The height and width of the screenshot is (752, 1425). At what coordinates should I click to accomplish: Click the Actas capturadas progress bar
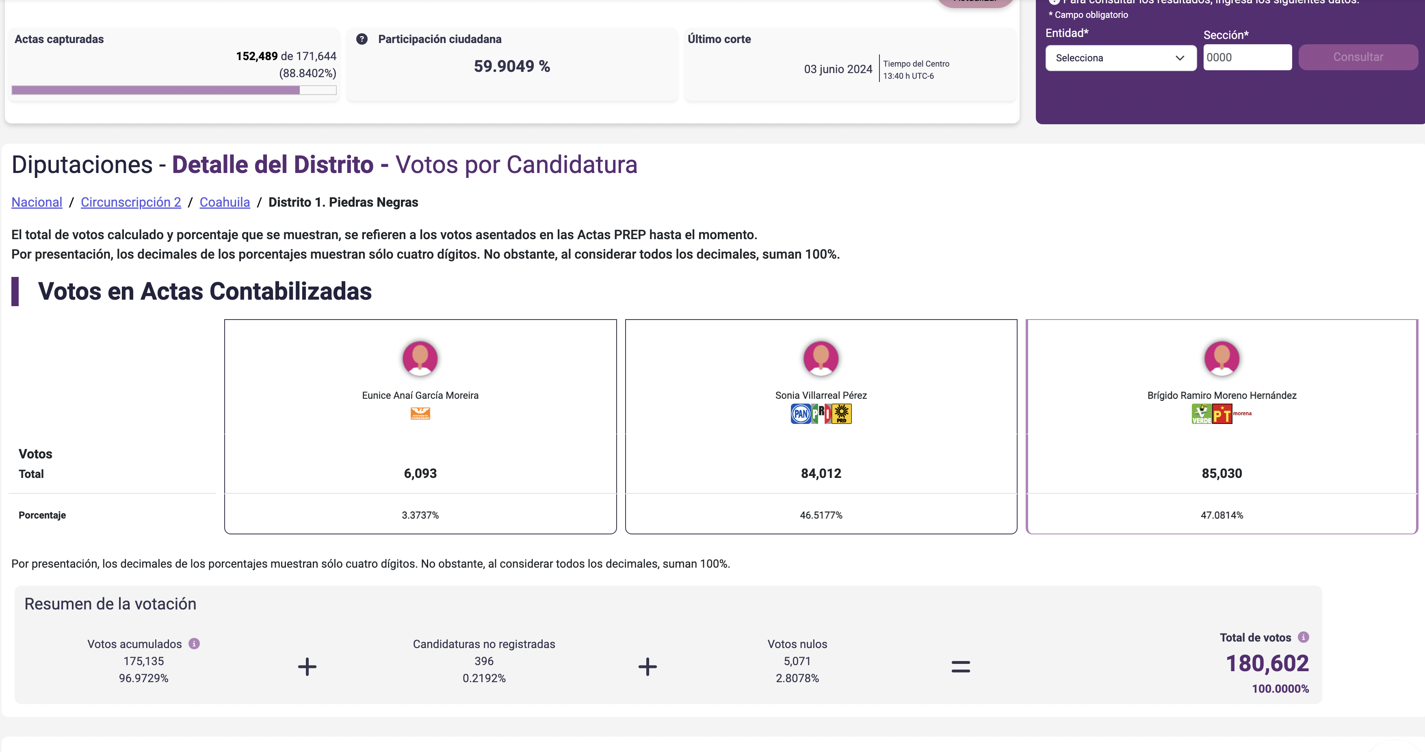174,90
